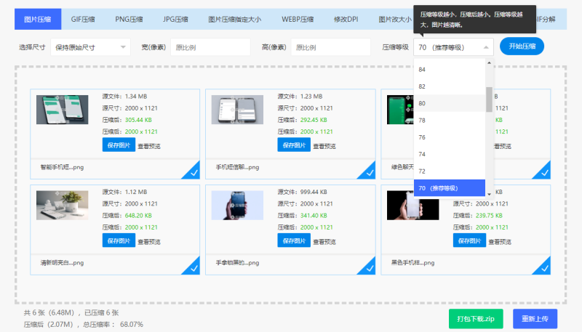Image resolution: width=582 pixels, height=332 pixels.
Task: Open the WEBP压缩 tab
Action: [298, 20]
